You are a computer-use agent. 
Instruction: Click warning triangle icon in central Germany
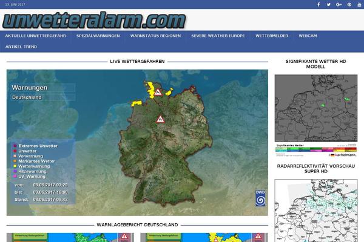pos(160,120)
